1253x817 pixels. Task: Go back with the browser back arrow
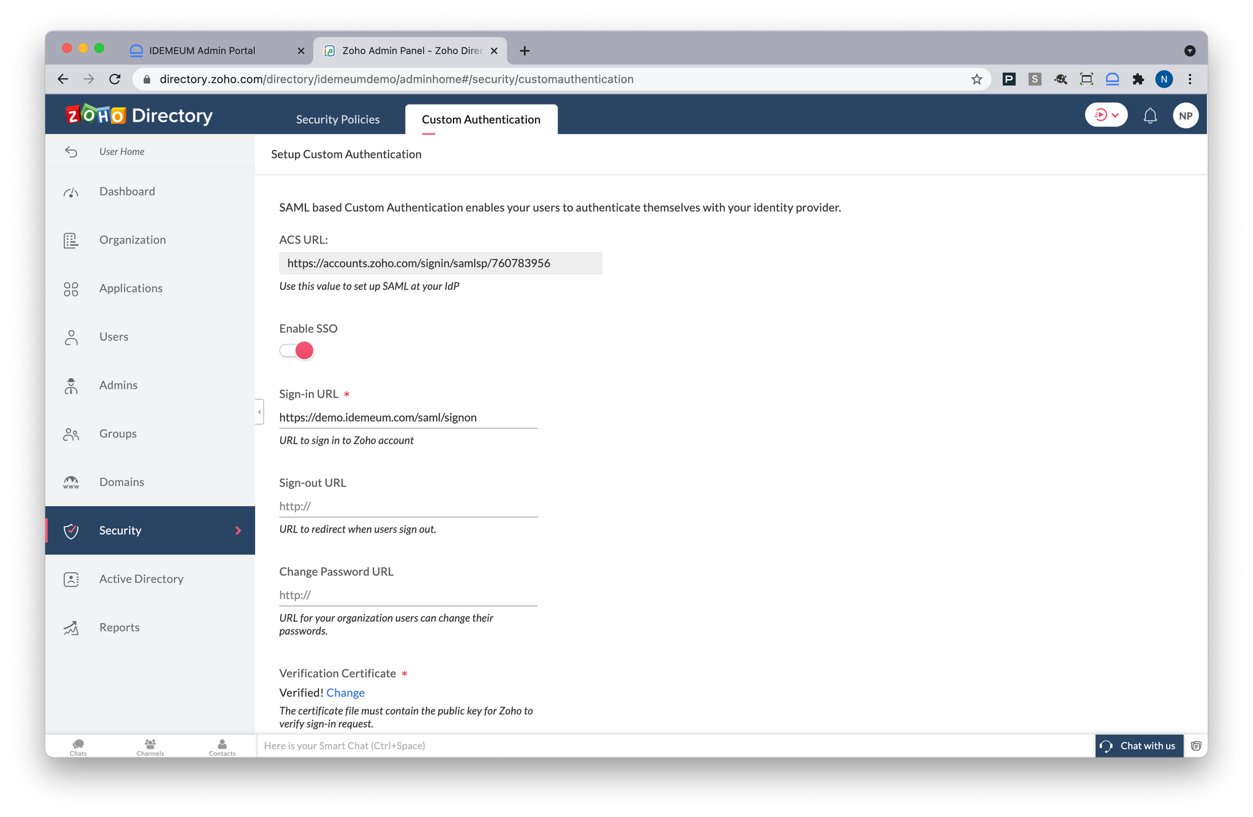tap(63, 79)
